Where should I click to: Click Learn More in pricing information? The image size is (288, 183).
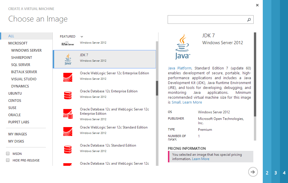tap(201, 159)
